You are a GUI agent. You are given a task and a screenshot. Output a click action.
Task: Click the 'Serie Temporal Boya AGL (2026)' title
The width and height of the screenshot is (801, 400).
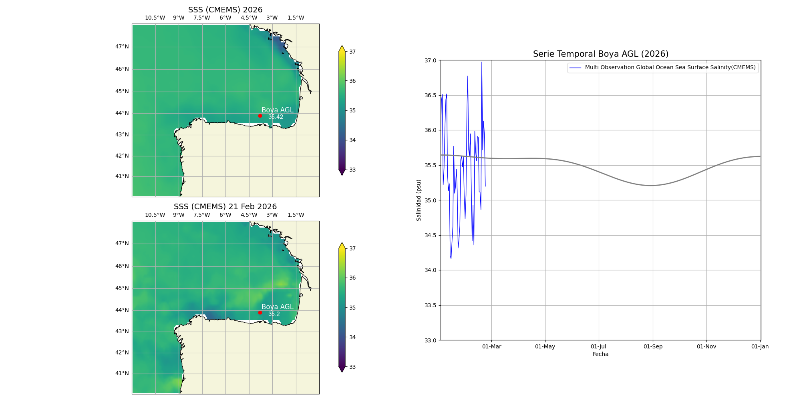click(x=600, y=54)
